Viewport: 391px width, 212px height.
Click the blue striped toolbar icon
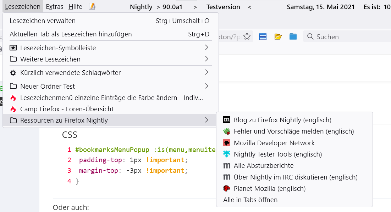click(x=263, y=37)
